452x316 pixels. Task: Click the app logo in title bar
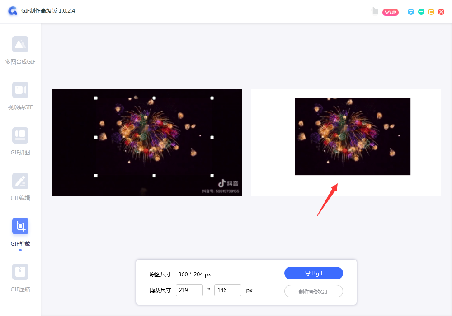click(x=13, y=11)
